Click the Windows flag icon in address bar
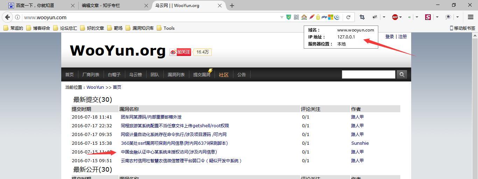Image resolution: width=478 pixels, height=179 pixels. click(x=331, y=17)
